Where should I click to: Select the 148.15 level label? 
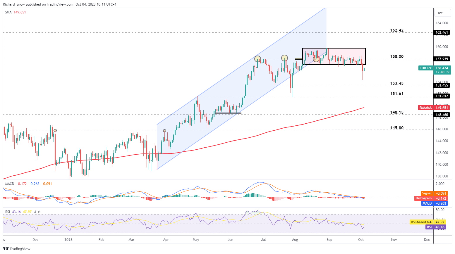coord(397,113)
